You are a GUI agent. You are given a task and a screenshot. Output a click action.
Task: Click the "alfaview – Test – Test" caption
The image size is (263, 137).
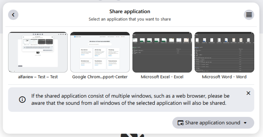coord(38,77)
